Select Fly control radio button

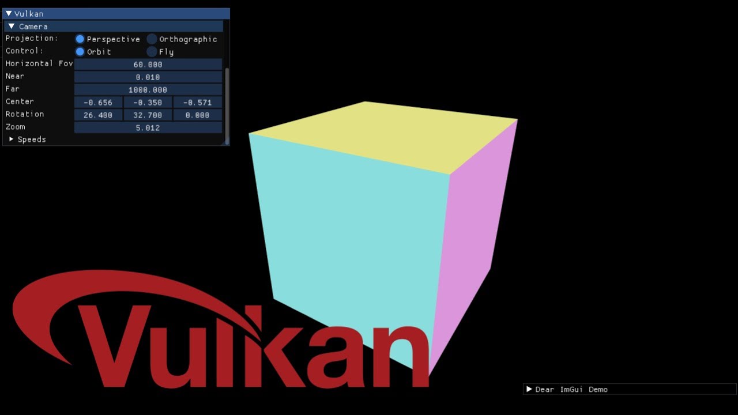click(152, 52)
